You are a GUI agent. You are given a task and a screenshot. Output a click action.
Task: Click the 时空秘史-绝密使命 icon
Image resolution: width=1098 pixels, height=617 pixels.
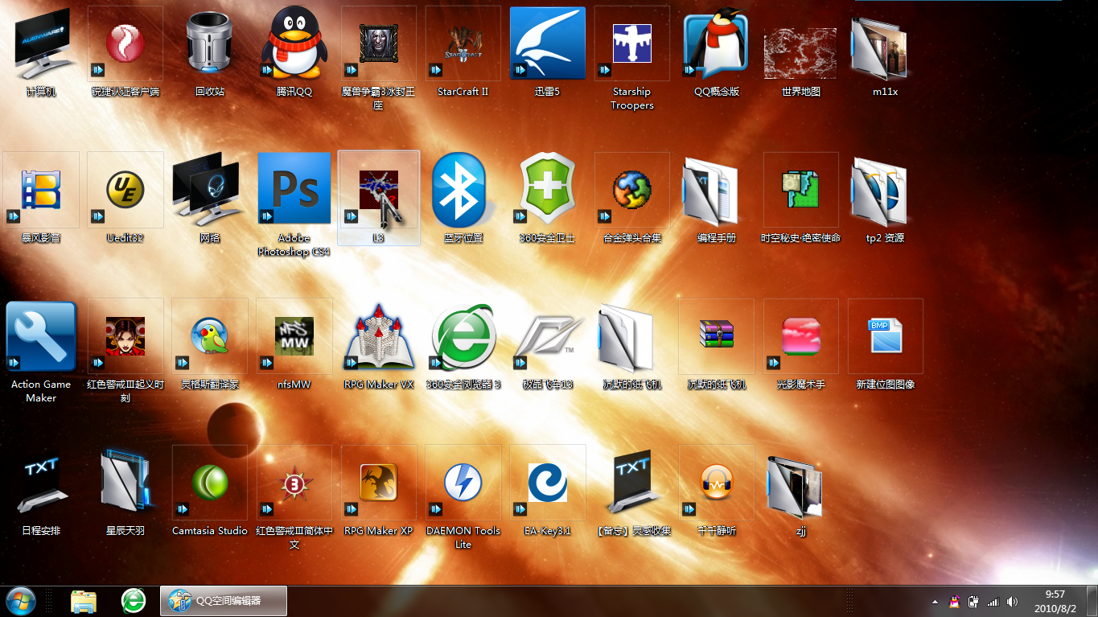[x=801, y=190]
